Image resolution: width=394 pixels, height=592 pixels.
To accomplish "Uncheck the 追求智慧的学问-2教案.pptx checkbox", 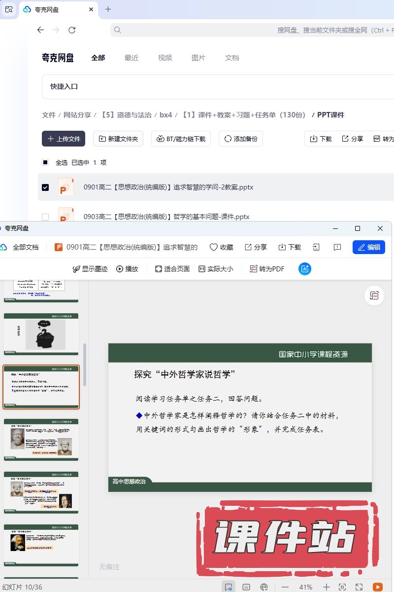I will click(45, 187).
